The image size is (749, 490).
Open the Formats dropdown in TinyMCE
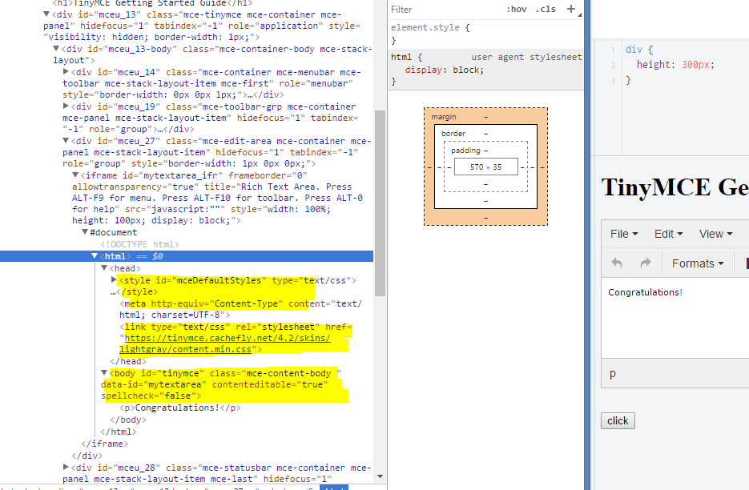(696, 263)
